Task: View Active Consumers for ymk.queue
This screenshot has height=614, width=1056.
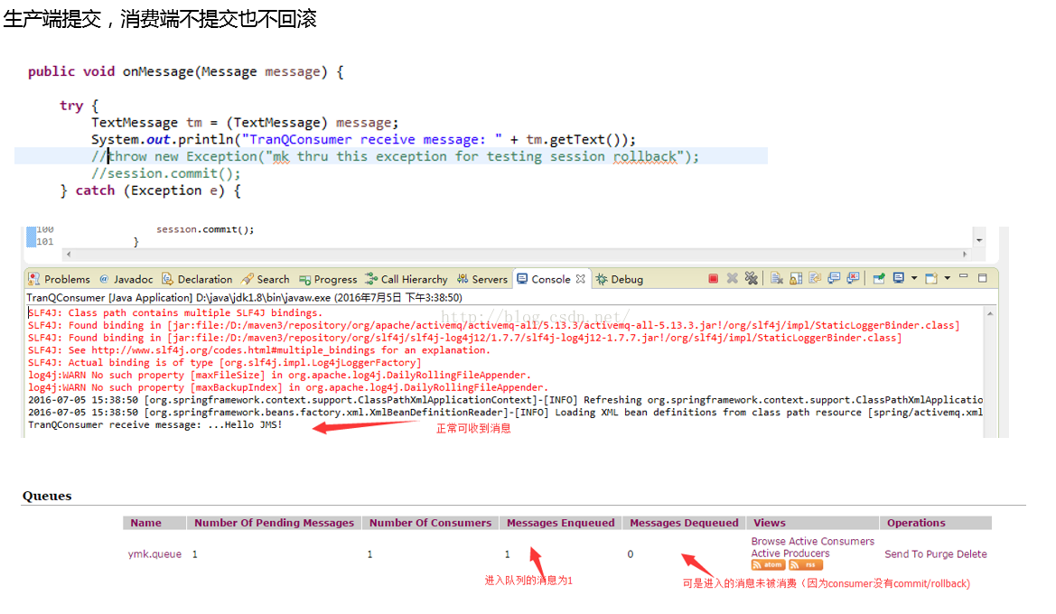Action: point(831,541)
